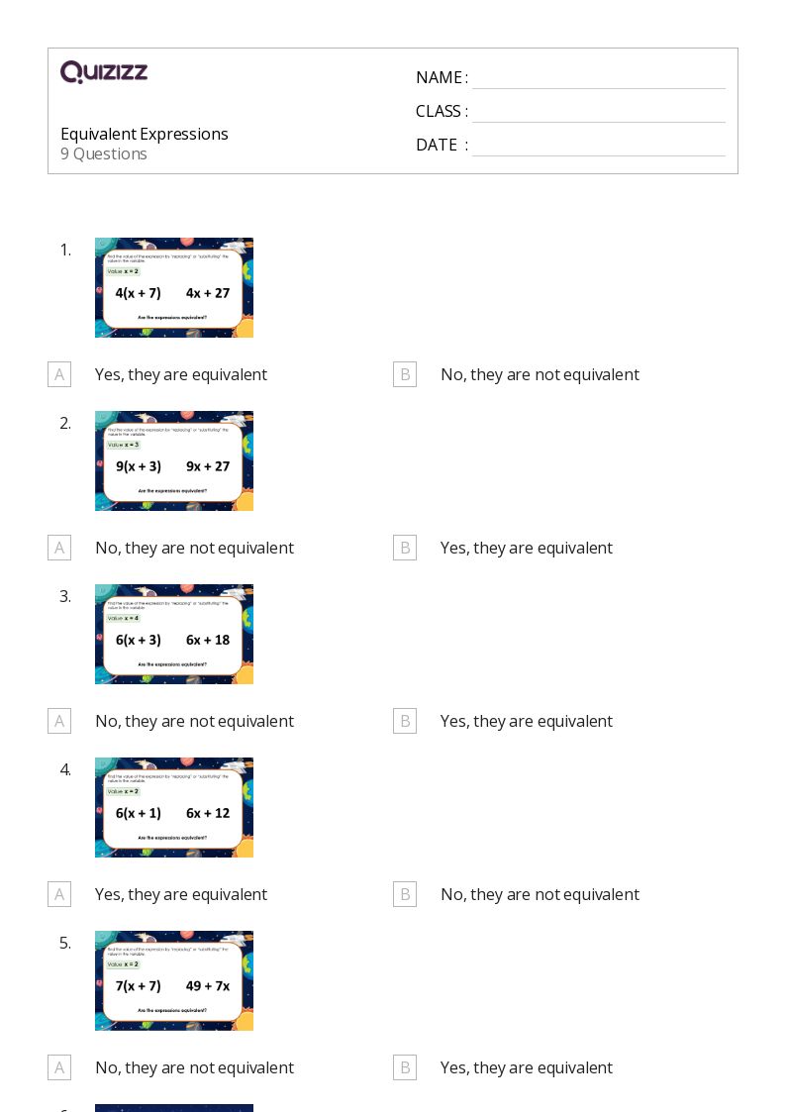
Task: Check answer box B for question 1
Action: [405, 374]
